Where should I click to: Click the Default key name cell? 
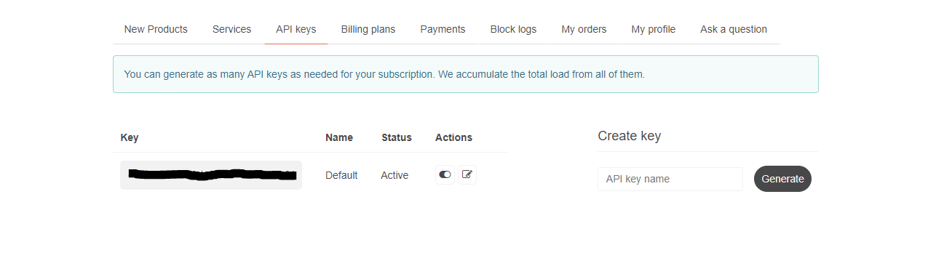[x=341, y=175]
